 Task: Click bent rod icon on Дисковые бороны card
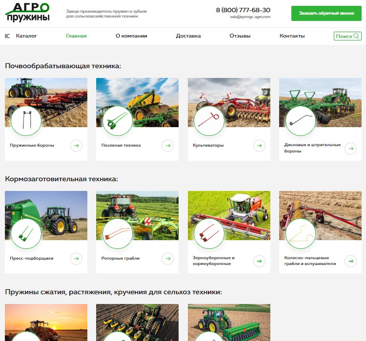pos(301,120)
